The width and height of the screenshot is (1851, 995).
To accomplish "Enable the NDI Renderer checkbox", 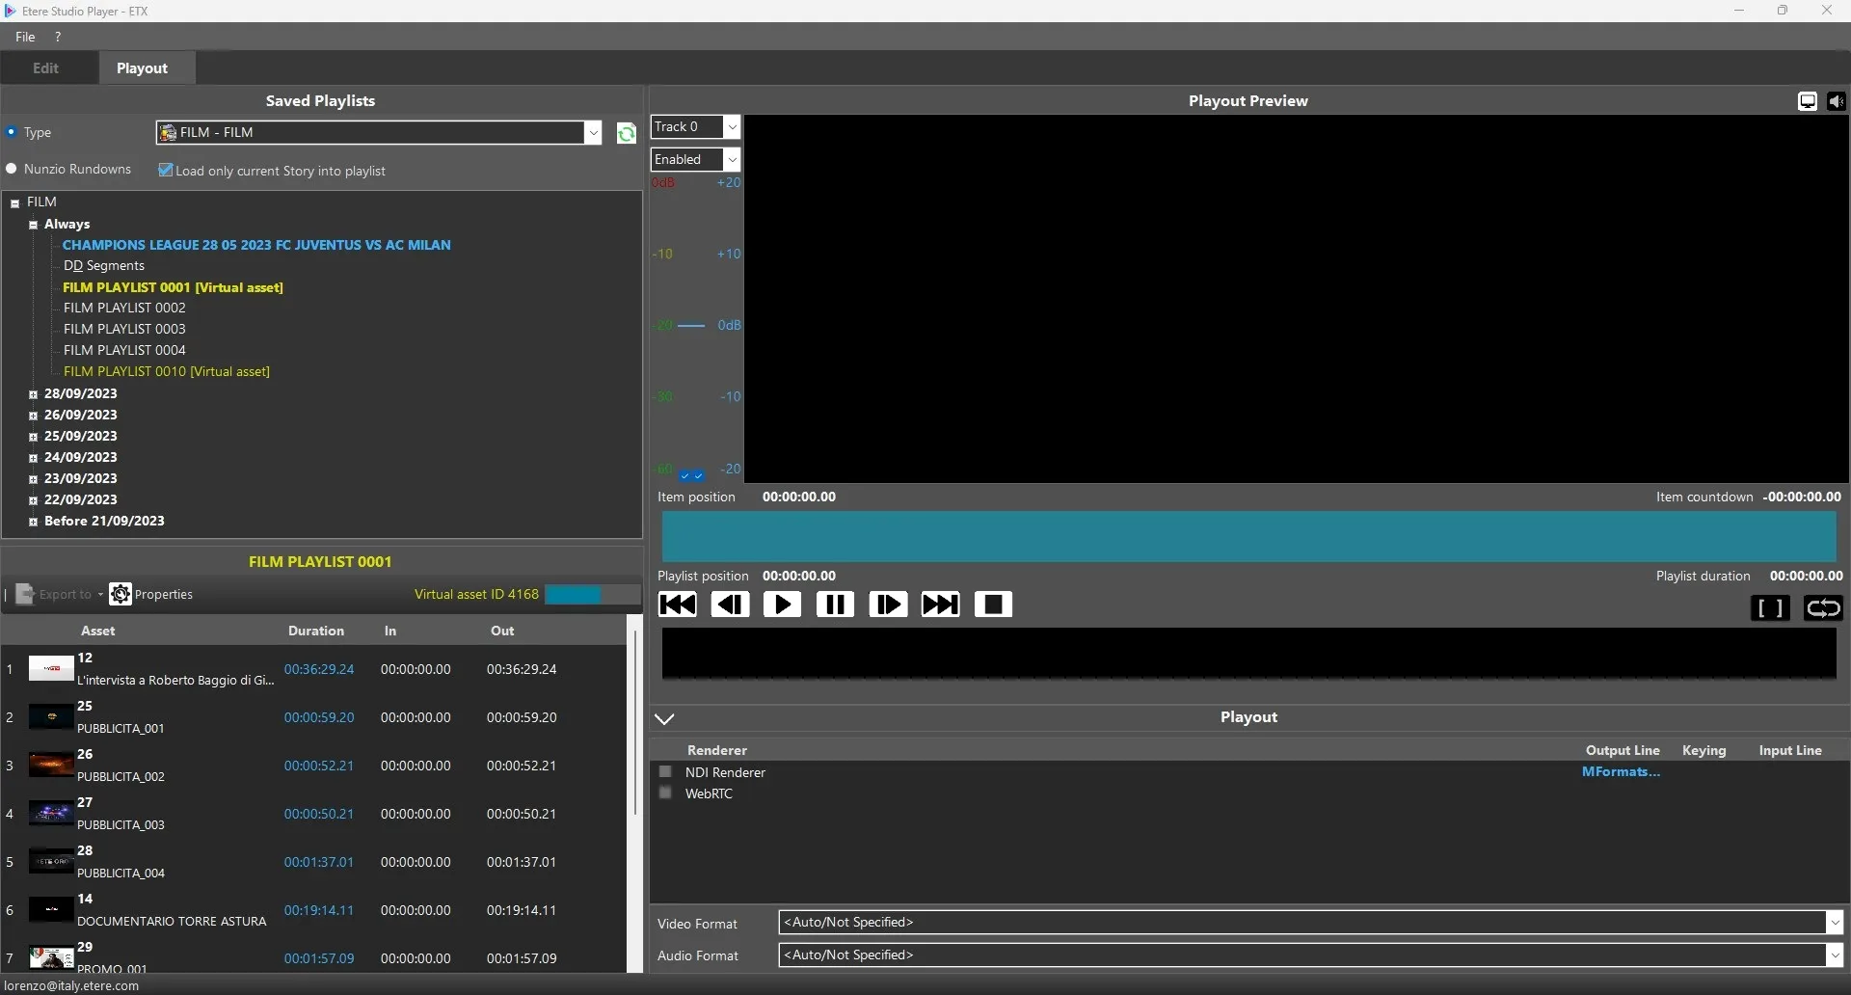I will point(665,772).
